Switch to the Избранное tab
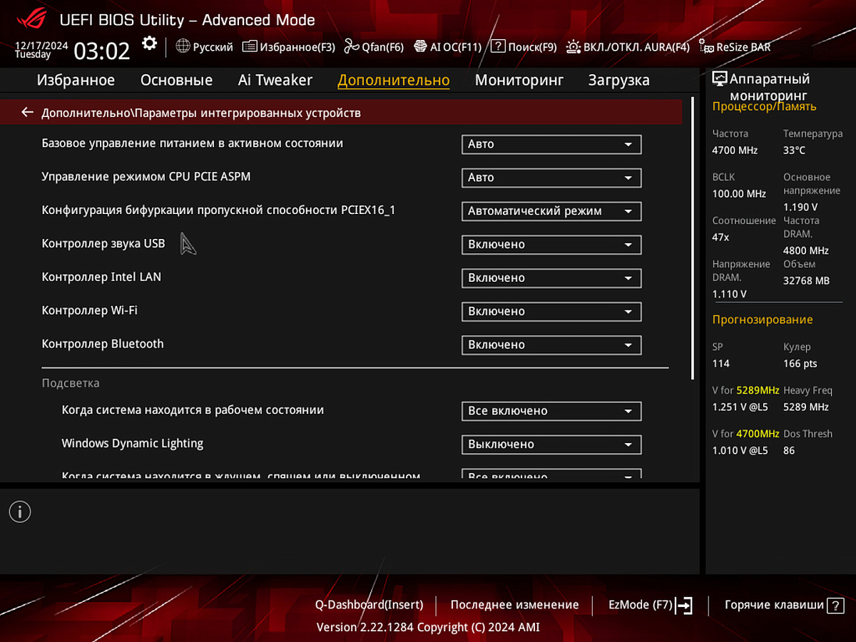The image size is (856, 642). tap(76, 80)
